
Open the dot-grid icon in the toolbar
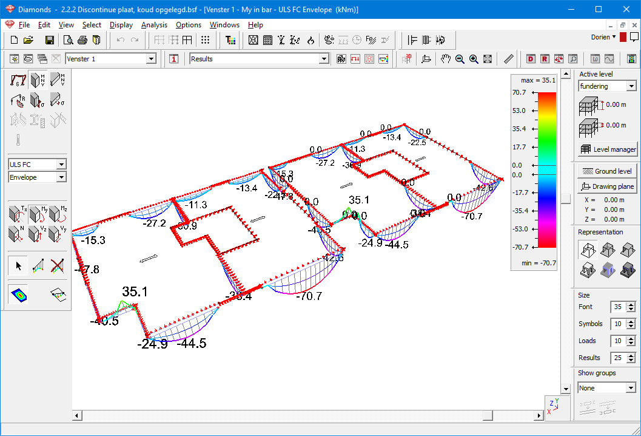(x=205, y=39)
